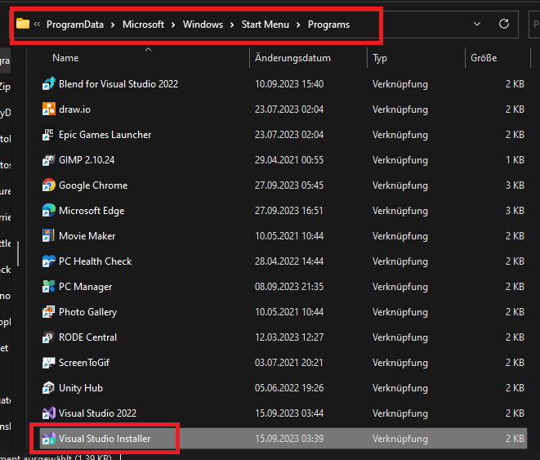540x460 pixels.
Task: Select the Epic Games Launcher file name
Action: (105, 135)
